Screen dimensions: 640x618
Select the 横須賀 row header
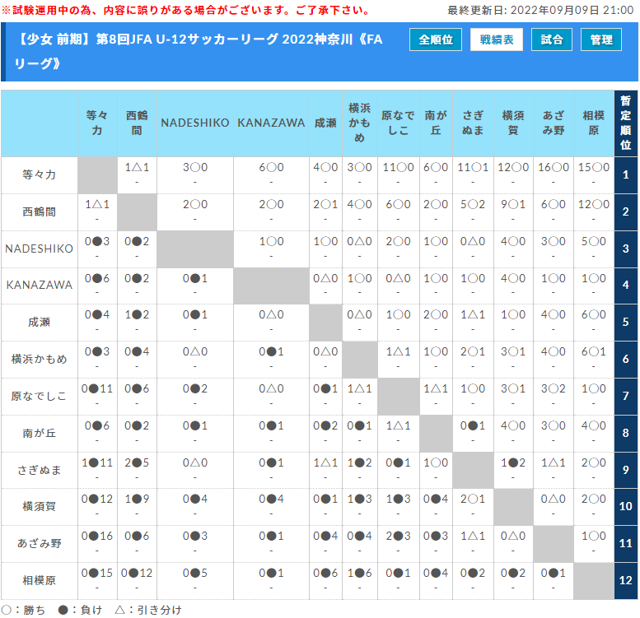point(40,507)
